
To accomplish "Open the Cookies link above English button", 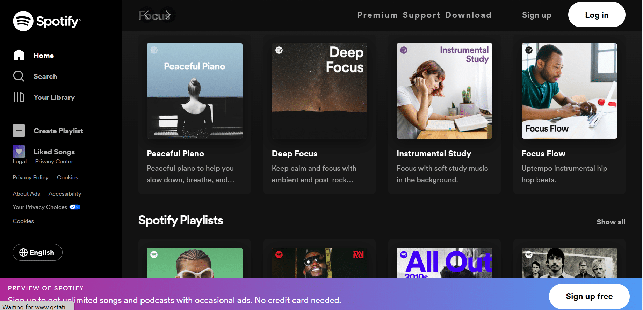I will point(23,221).
